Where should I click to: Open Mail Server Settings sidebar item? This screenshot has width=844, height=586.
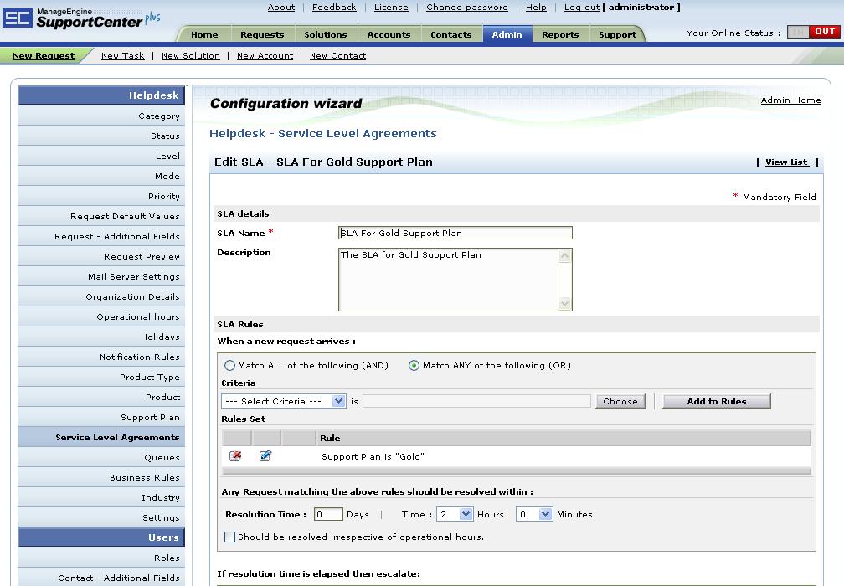(101, 276)
